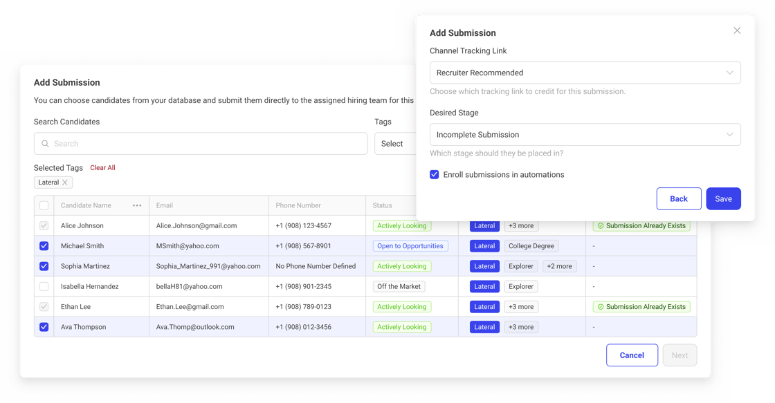Close the Add Submission dialog

[x=737, y=30]
